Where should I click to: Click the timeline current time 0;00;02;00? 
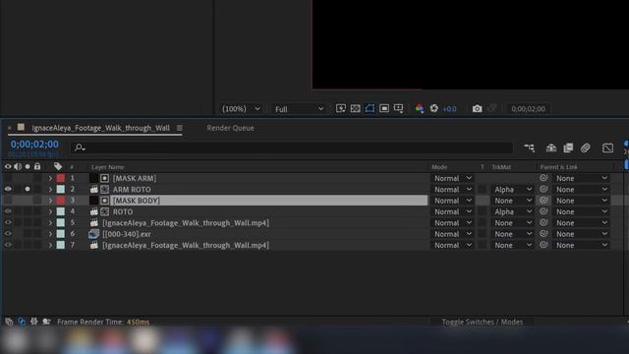(34, 145)
